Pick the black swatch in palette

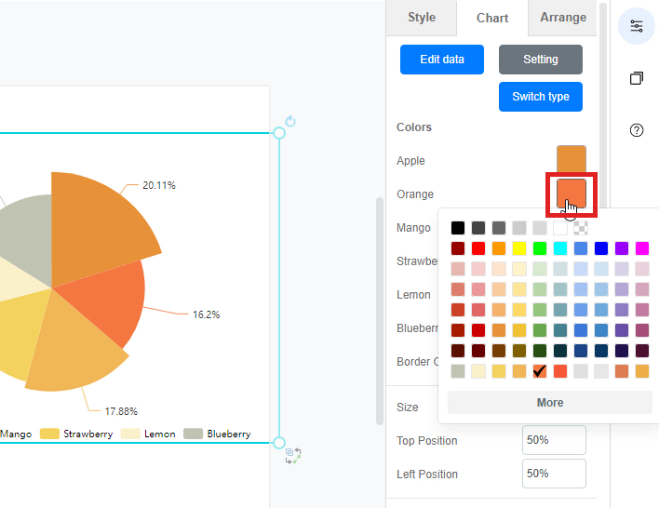458,228
